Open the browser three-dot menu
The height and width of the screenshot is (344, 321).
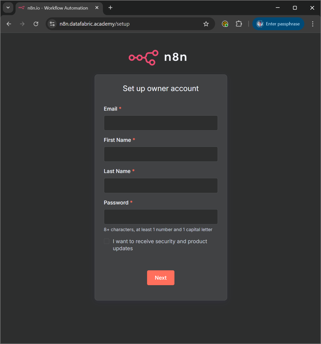coord(312,24)
